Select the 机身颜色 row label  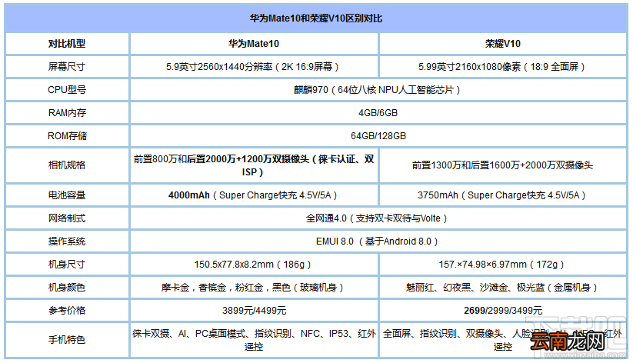coord(67,287)
